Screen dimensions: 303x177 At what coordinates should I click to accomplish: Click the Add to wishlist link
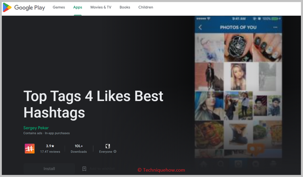tap(102, 169)
